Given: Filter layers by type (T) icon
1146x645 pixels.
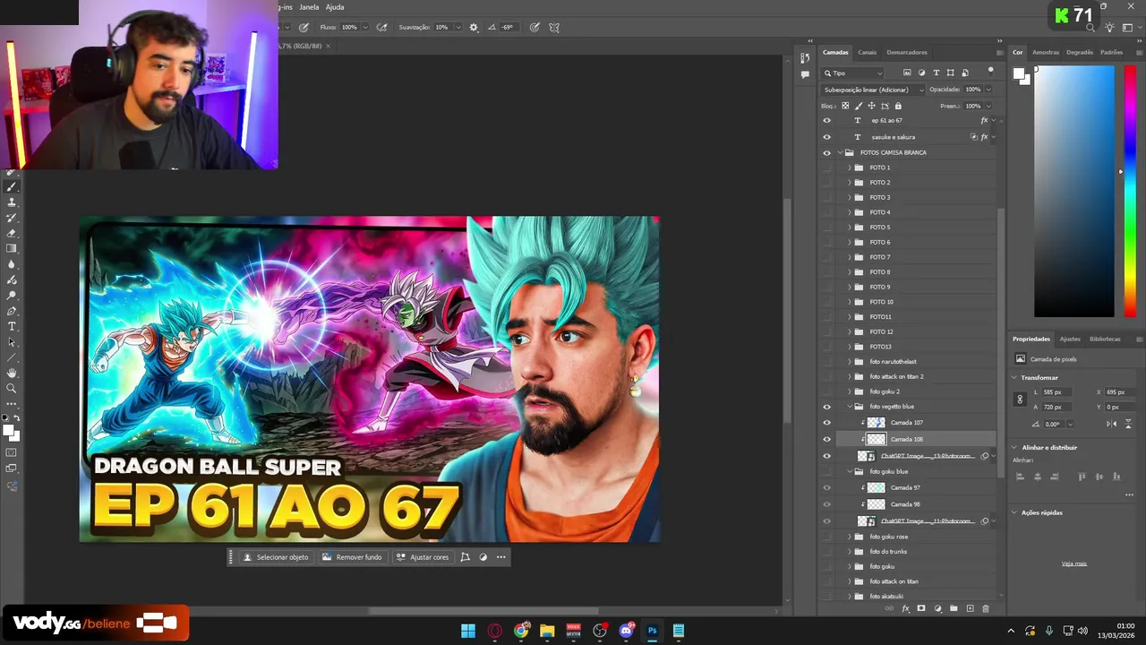Looking at the screenshot, I should [936, 73].
